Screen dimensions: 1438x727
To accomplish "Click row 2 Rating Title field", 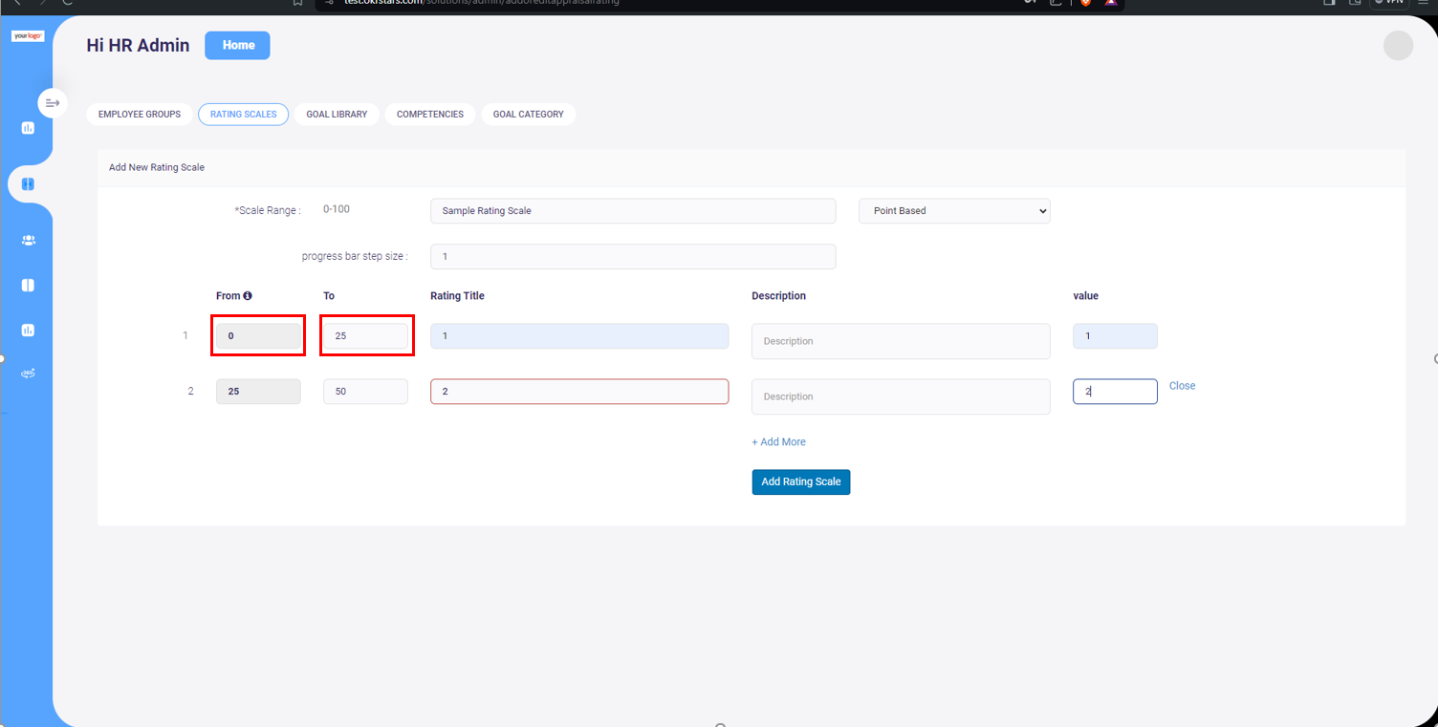I will 579,392.
